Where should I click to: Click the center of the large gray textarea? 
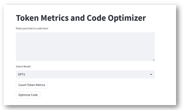tap(85, 47)
